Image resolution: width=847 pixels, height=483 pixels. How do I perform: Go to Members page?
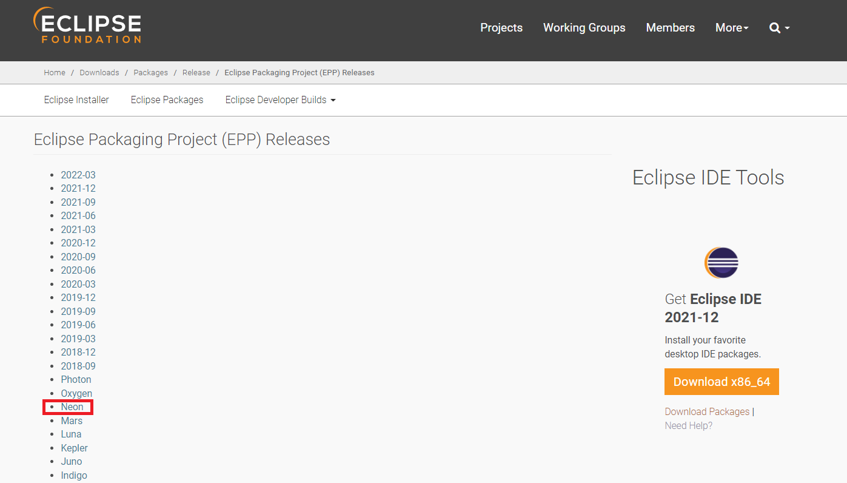click(x=671, y=28)
